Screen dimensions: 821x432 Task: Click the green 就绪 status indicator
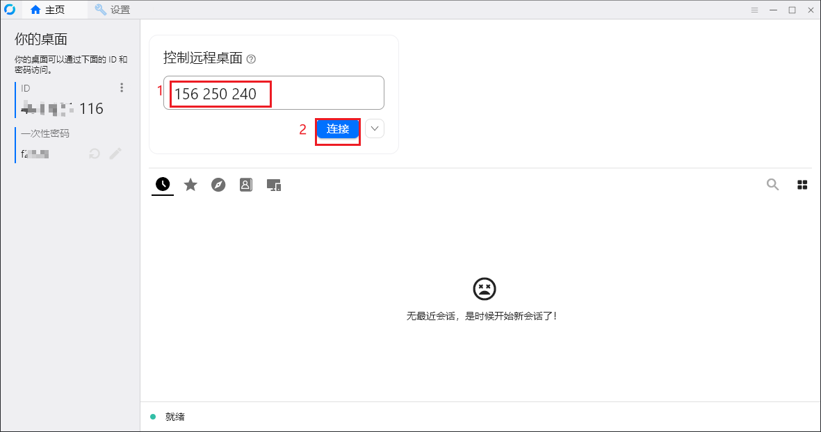(152, 417)
